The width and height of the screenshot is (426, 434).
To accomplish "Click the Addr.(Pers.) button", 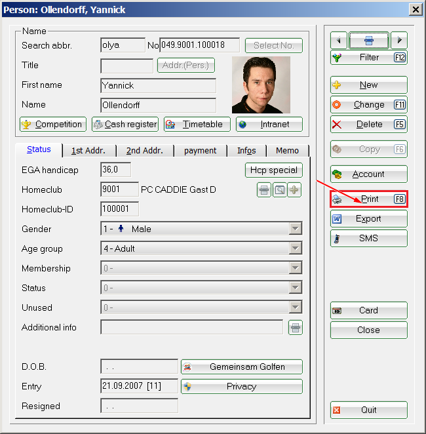I will (x=186, y=66).
